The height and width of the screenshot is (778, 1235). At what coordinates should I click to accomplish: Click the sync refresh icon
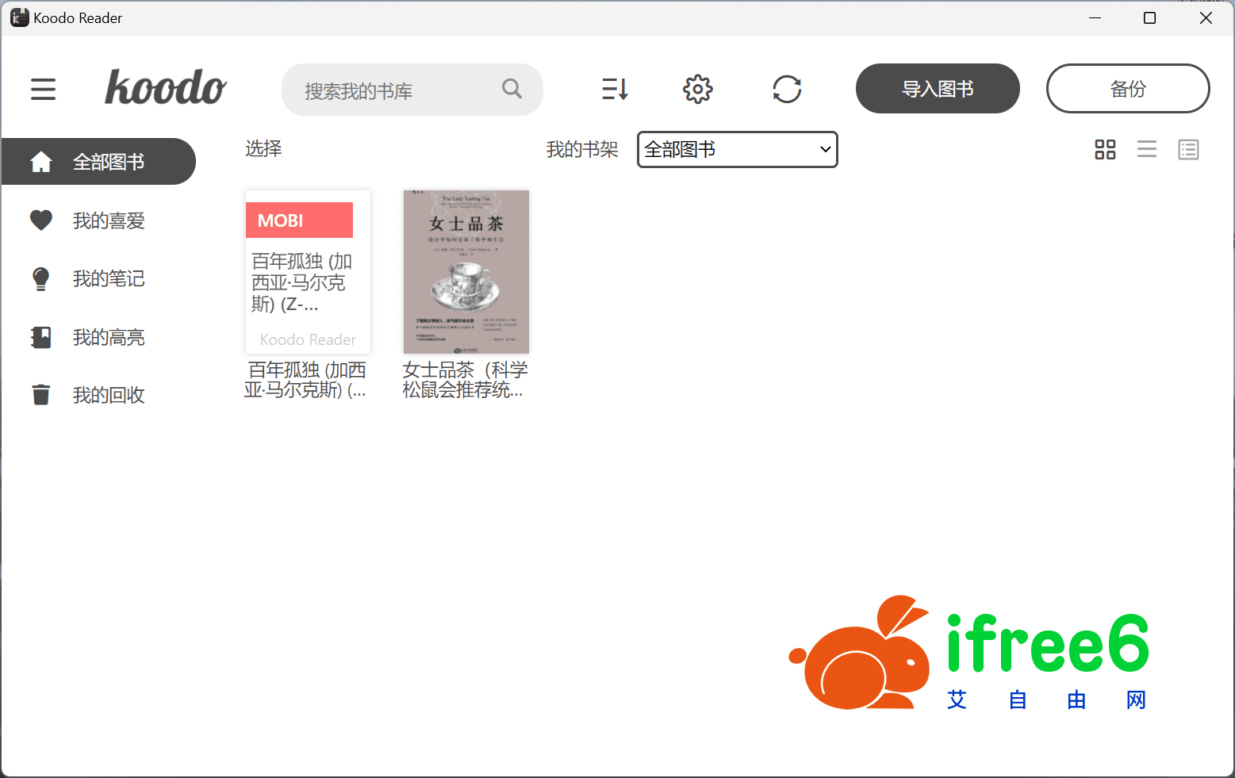click(787, 89)
